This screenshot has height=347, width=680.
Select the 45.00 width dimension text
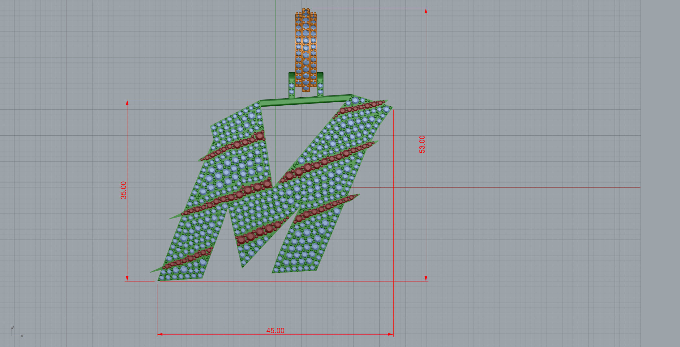pos(275,331)
